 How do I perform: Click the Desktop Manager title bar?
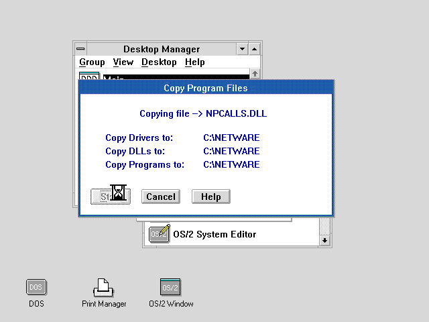[x=162, y=49]
